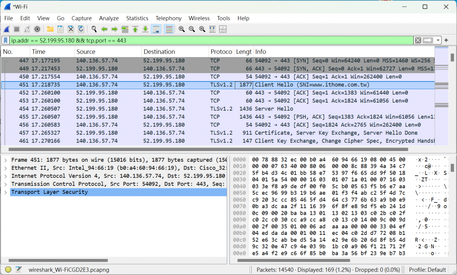Select packet 454 Server Hello row
The image size is (457, 275).
pos(218,109)
